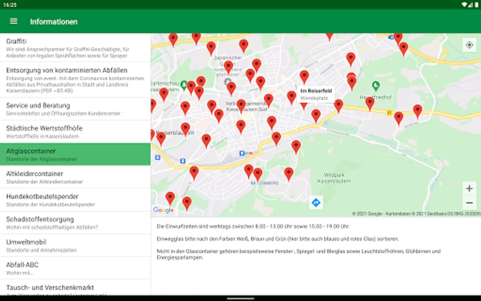The width and height of the screenshot is (481, 301).
Task: Zoom in on the map
Action: pos(469,189)
